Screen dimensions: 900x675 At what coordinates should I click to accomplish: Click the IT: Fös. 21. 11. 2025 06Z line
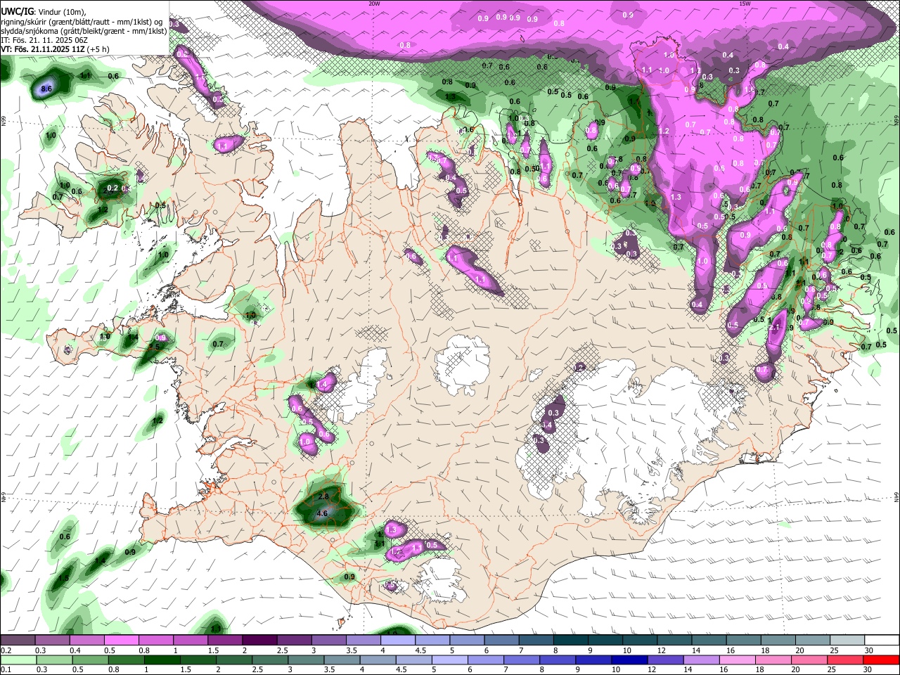coord(44,41)
